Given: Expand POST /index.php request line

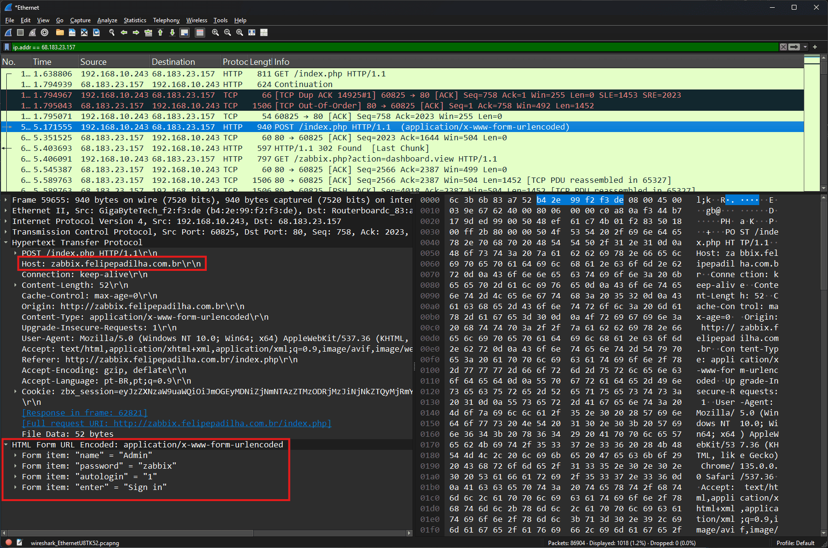Looking at the screenshot, I should tap(15, 253).
